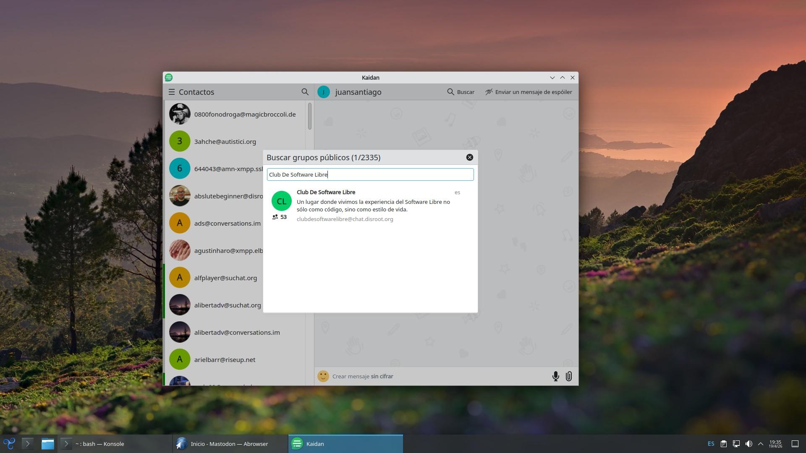
Task: Launch the pinned Konsole terminal icon
Action: click(x=28, y=444)
